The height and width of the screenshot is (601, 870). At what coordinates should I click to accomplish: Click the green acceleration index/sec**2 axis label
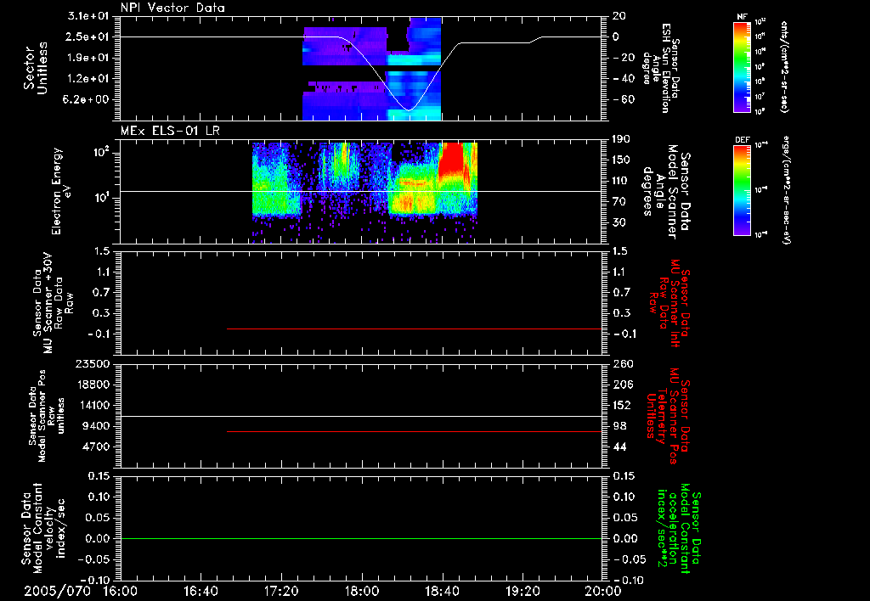coord(675,528)
